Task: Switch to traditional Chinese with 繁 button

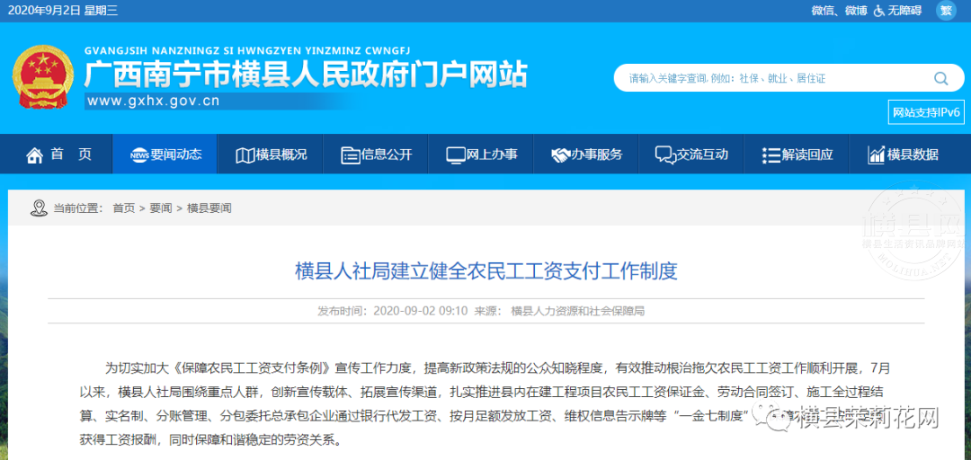Action: [945, 11]
